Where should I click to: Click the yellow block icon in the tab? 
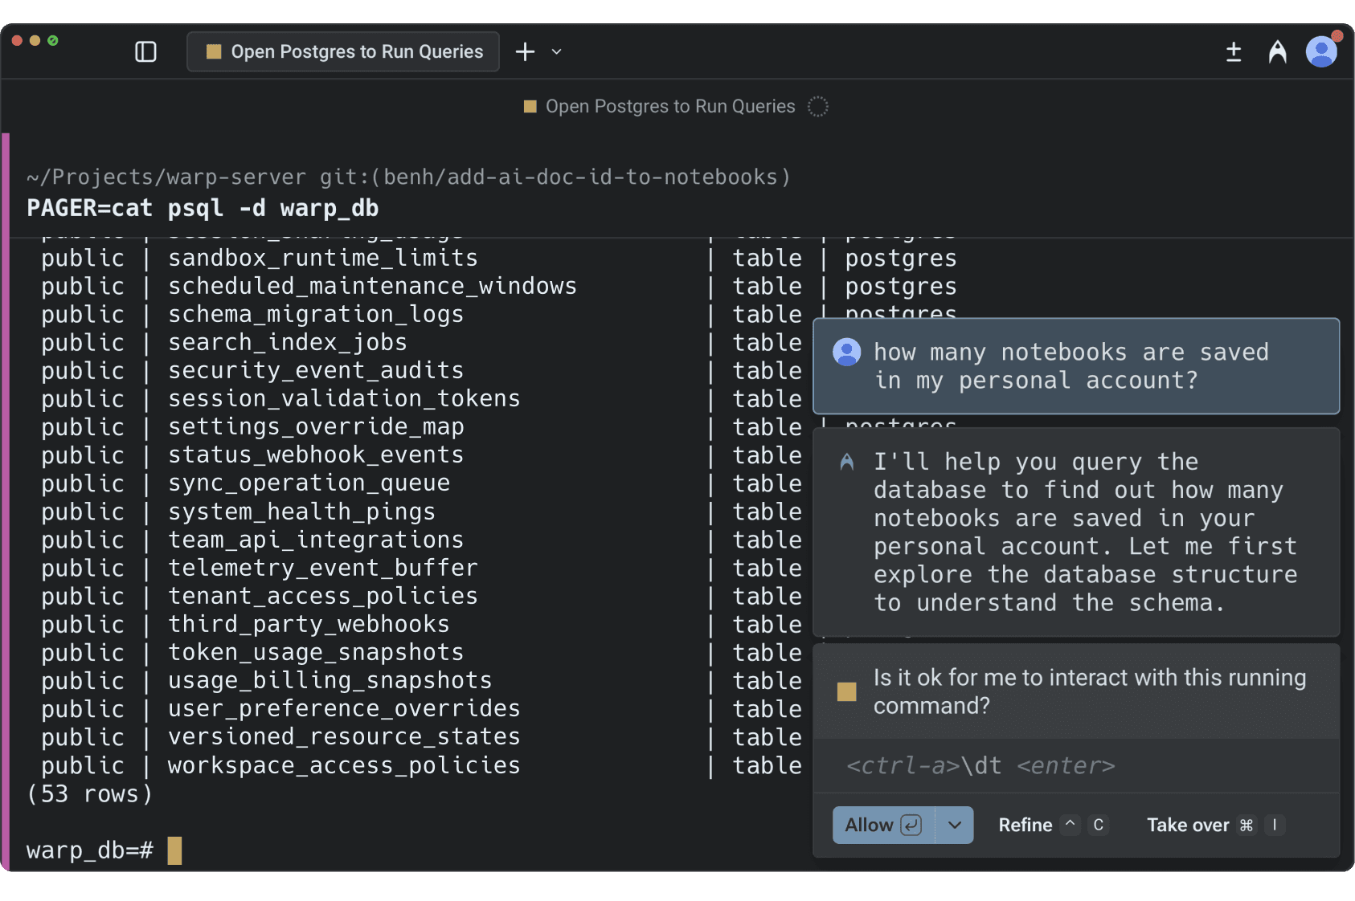[x=213, y=51]
